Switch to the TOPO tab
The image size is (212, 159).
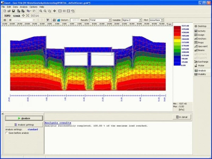(x=7, y=15)
